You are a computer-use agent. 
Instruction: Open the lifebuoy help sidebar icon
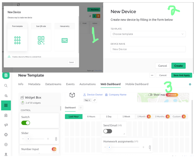6,135
